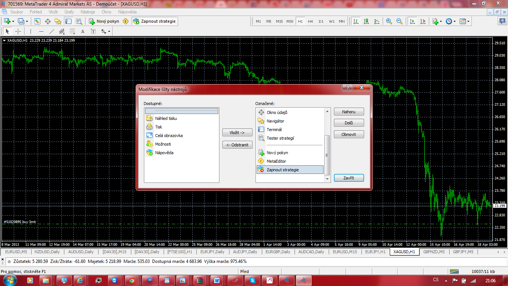Switch timeframe to H4
Image resolution: width=508 pixels, height=286 pixels.
tap(311, 21)
